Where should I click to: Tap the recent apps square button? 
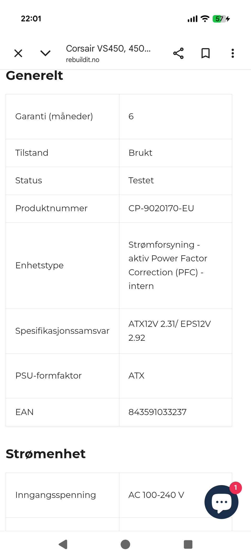[188, 544]
